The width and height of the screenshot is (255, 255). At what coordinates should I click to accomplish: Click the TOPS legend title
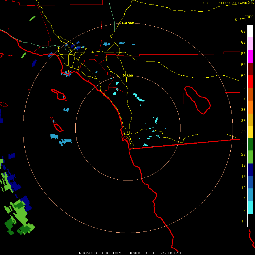click(x=249, y=17)
